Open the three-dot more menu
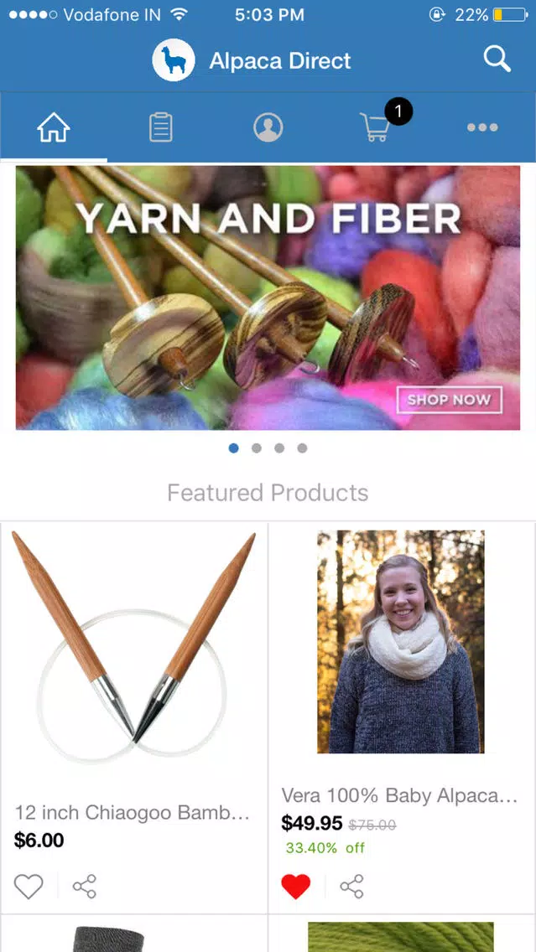Screen dimensions: 536x952 (x=482, y=127)
